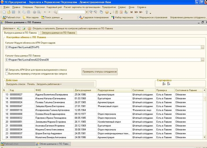Open the Сервис menu
Screen dimensions: 207x148
(x=122, y=7)
